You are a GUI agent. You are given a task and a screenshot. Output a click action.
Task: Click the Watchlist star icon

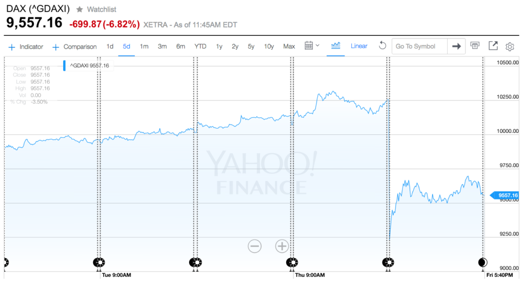click(79, 9)
